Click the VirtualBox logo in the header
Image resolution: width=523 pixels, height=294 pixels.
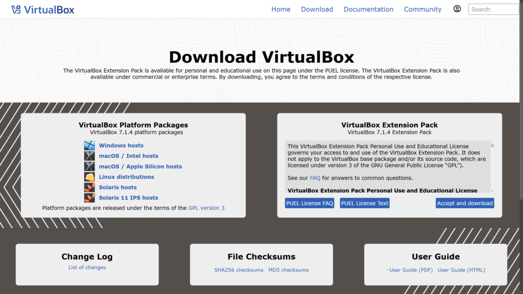tap(43, 10)
